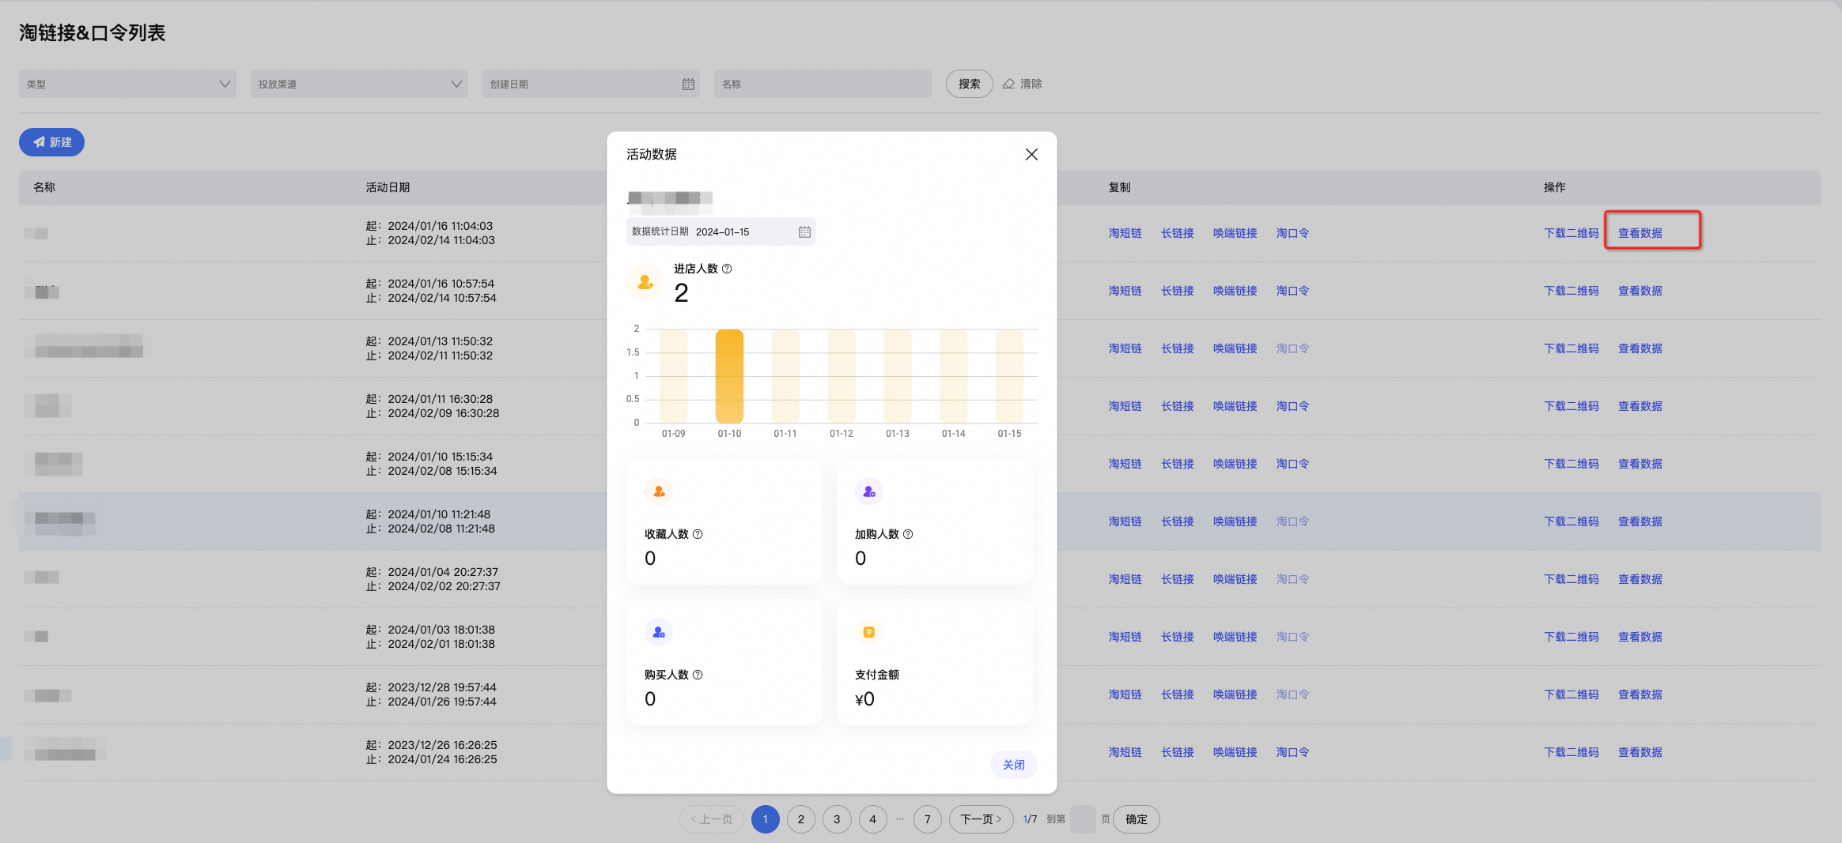Click 长链接 in the 2023/12/28 19:57:44 row
The image size is (1842, 843).
tap(1177, 694)
